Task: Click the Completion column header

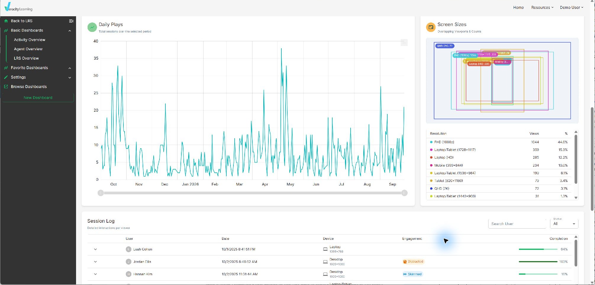Action: coord(559,239)
